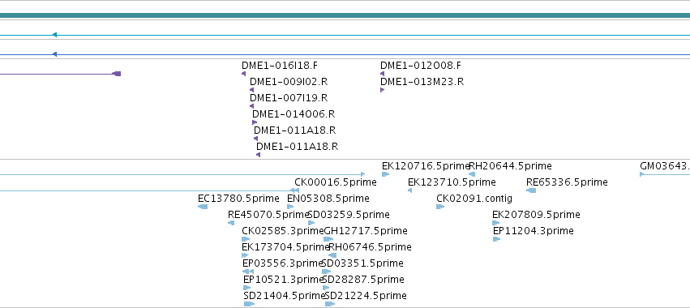Select the CK02091.contig label
Viewport: 690px width, 308px height.
pos(474,199)
